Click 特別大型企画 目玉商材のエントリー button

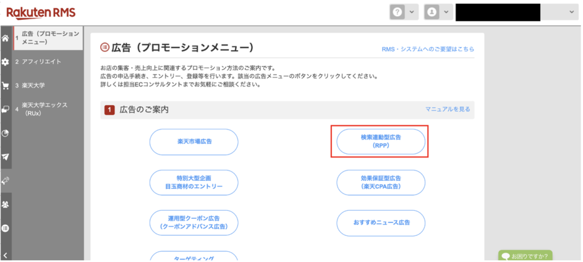194,182
